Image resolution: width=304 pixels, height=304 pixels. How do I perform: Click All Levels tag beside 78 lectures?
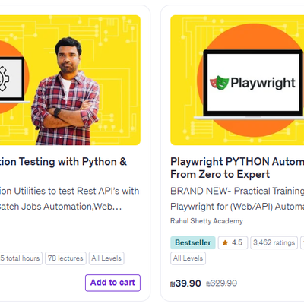[106, 258]
